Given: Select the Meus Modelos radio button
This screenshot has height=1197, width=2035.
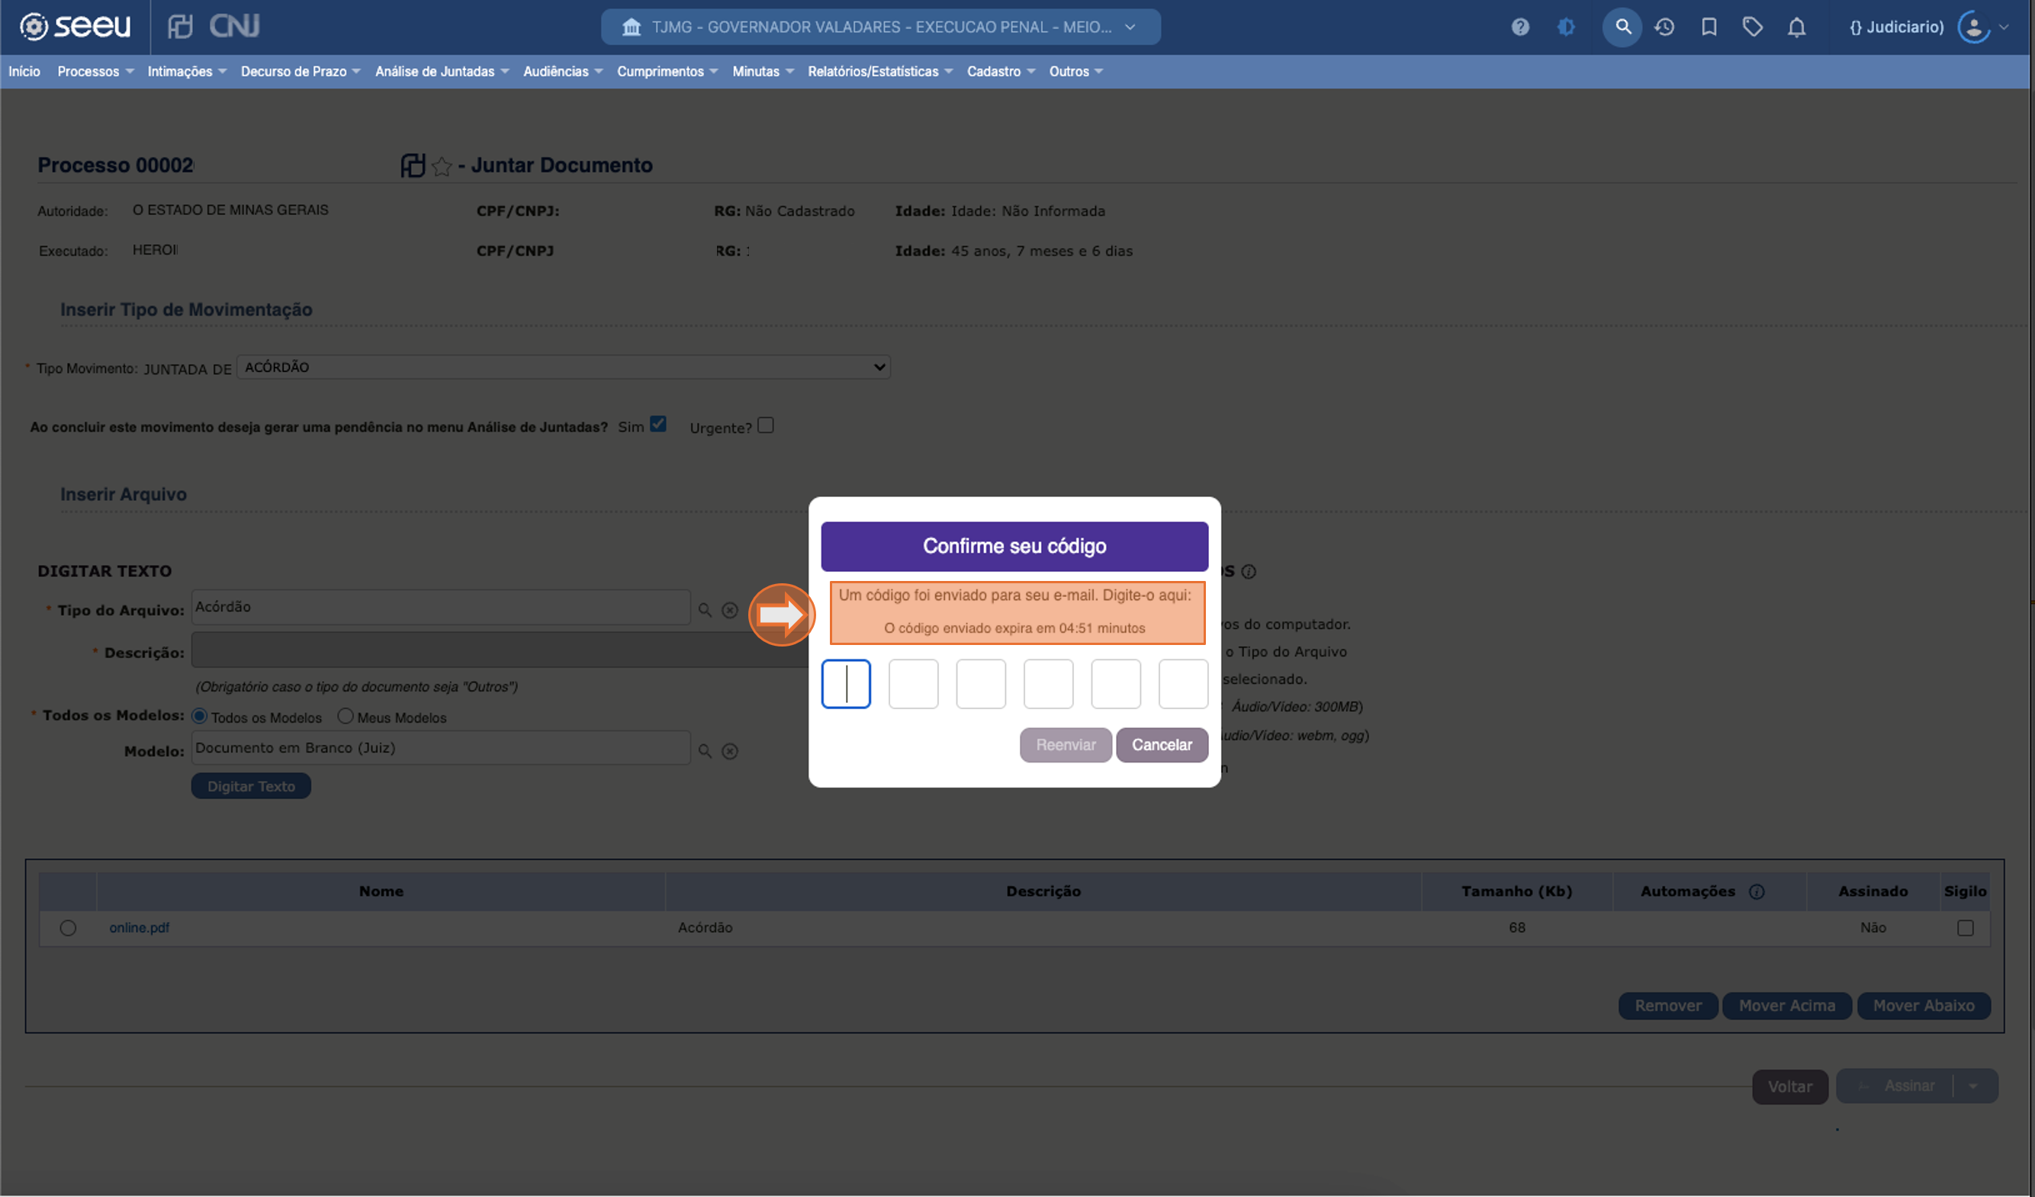Looking at the screenshot, I should pyautogui.click(x=346, y=716).
